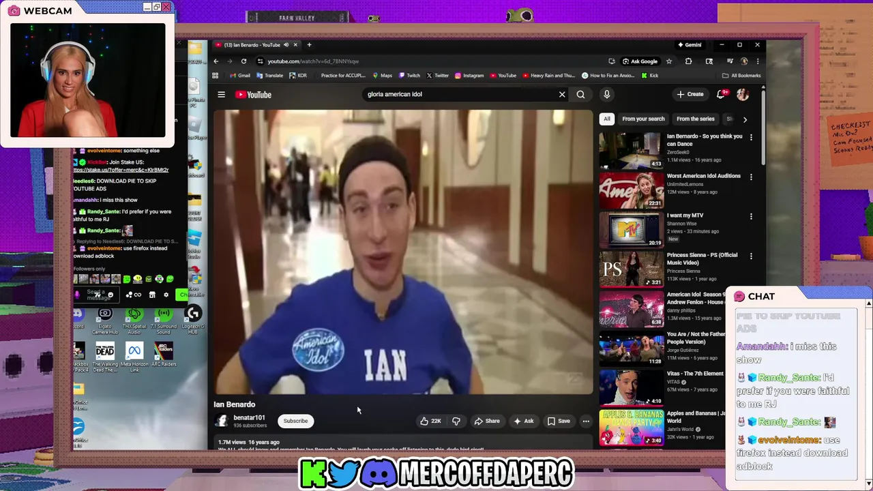The image size is (873, 491).
Task: Open the Ask AI button under the video
Action: [x=524, y=421]
